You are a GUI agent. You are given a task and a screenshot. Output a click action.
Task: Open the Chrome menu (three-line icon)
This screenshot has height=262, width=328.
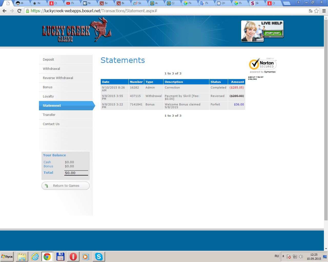point(324,11)
